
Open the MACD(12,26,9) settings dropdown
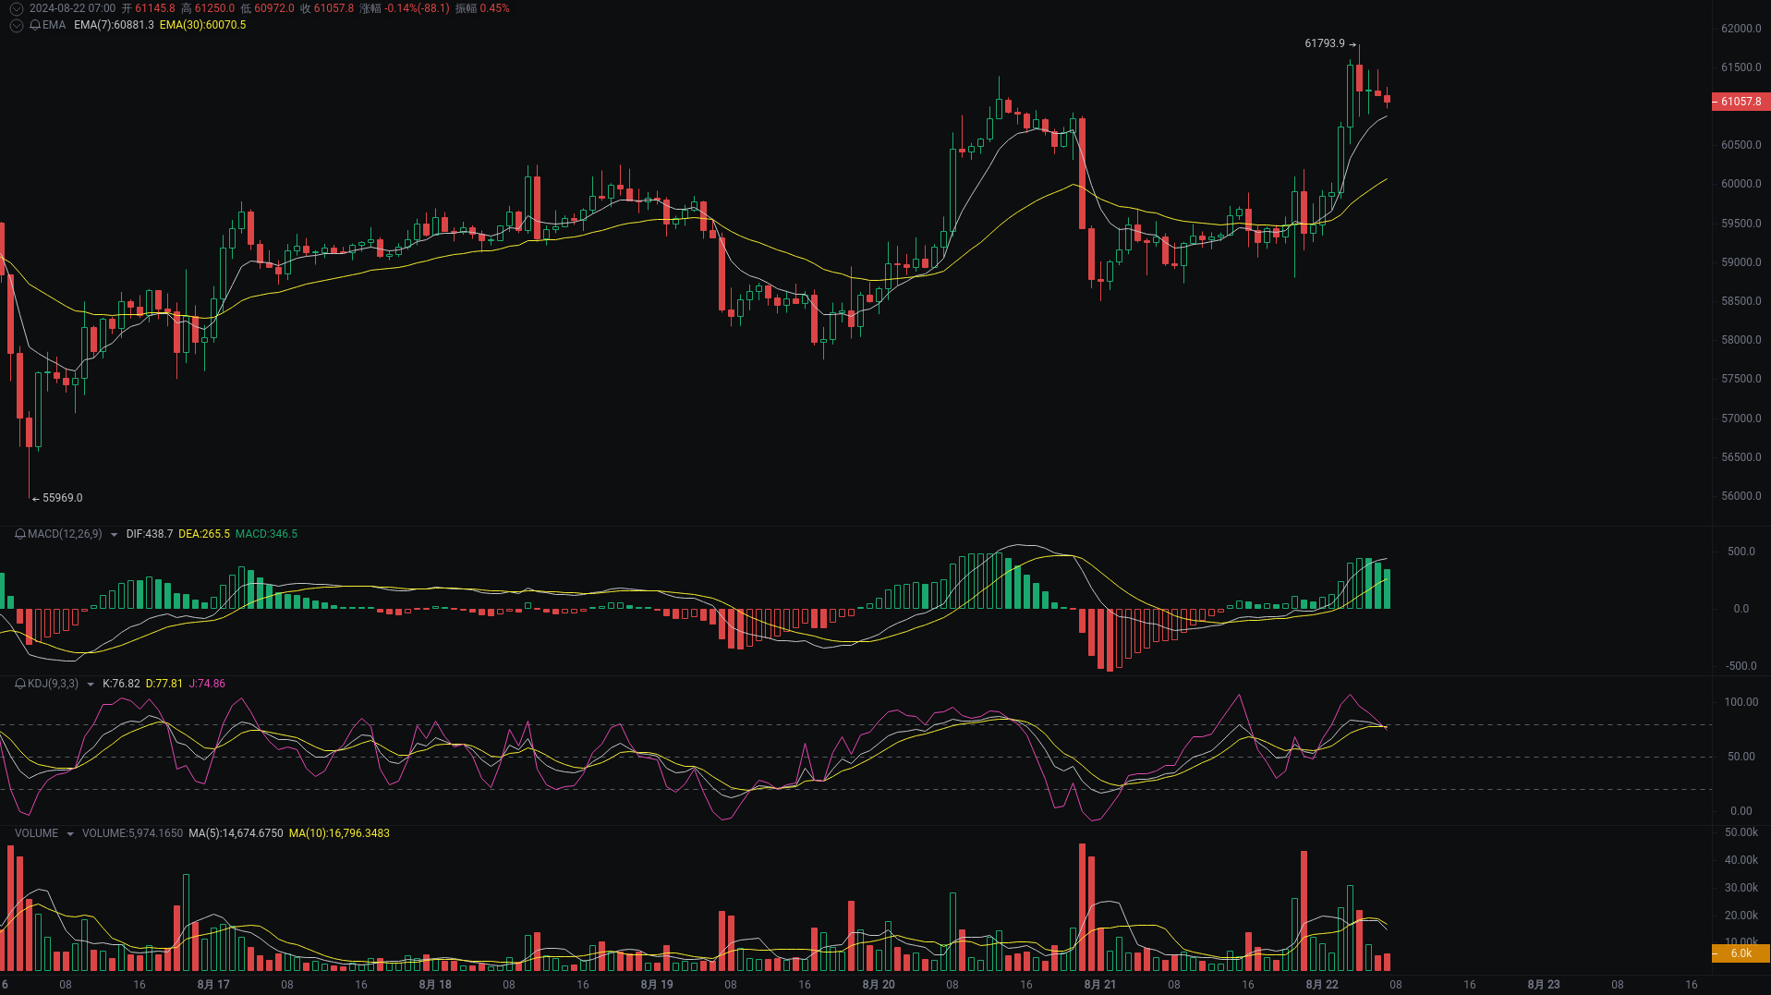coord(113,534)
